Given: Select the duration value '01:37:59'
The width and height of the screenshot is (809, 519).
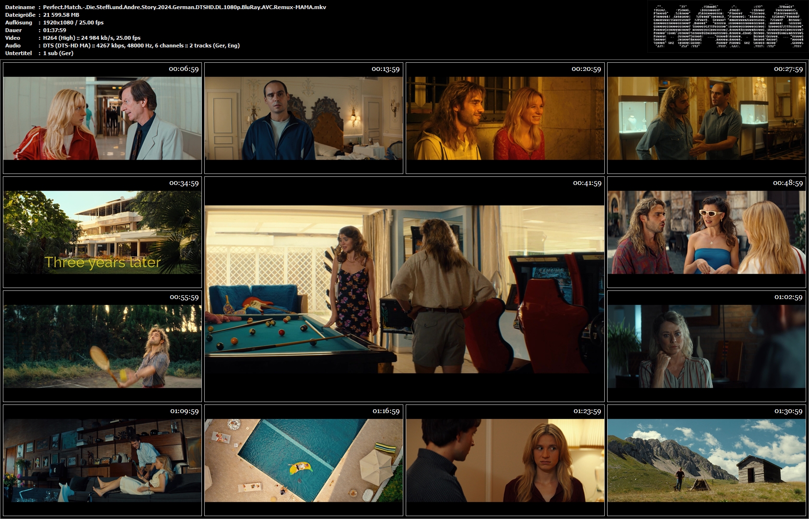Looking at the screenshot, I should click(x=55, y=30).
